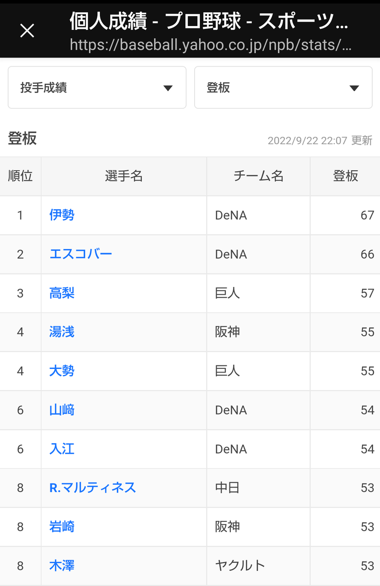This screenshot has height=586, width=380.
Task: Tap the チーム名 column header
Action: 259,176
